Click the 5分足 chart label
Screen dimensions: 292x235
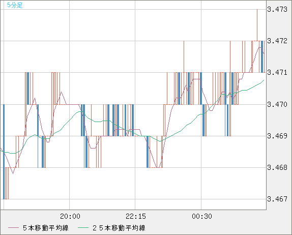15,5
